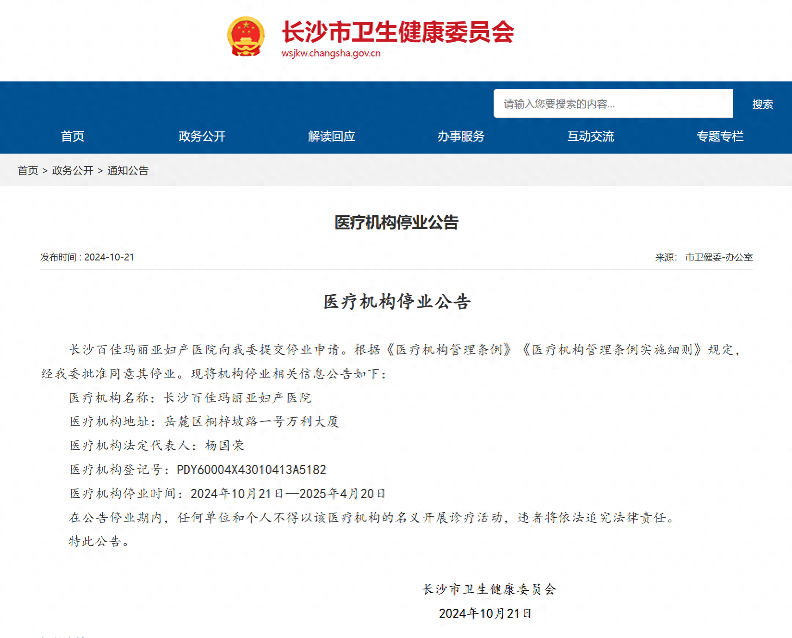This screenshot has width=792, height=638.
Task: Click the bold 医疗机构停业公告 page heading
Action: click(x=396, y=223)
